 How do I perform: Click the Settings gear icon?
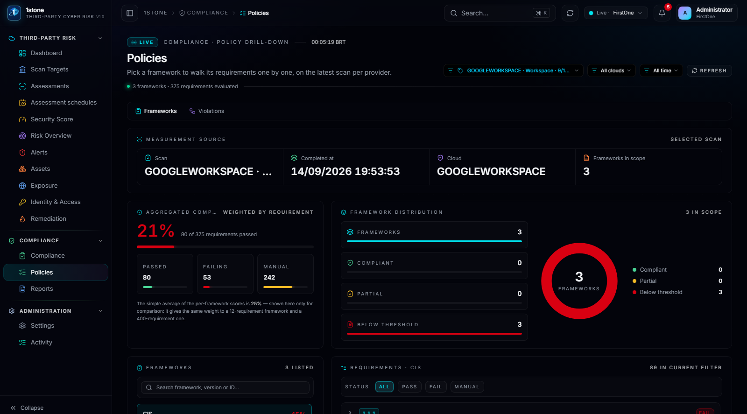click(22, 326)
